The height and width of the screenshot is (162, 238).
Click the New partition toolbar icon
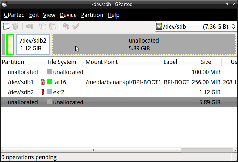(6, 26)
